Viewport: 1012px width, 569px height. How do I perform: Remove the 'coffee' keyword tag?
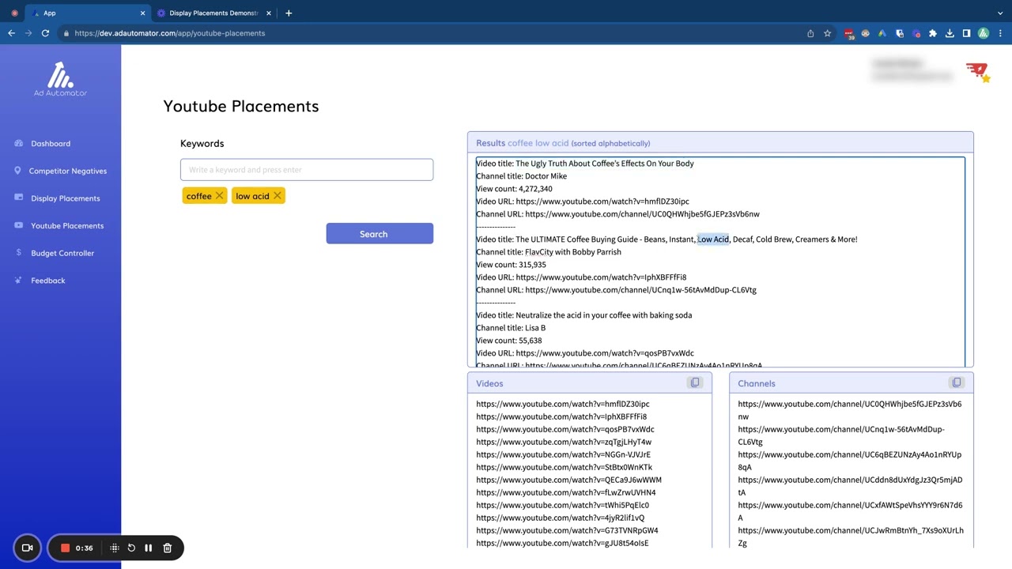coord(220,196)
